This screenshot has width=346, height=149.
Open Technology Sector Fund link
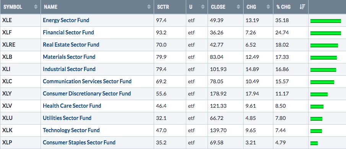pyautogui.click(x=71, y=130)
